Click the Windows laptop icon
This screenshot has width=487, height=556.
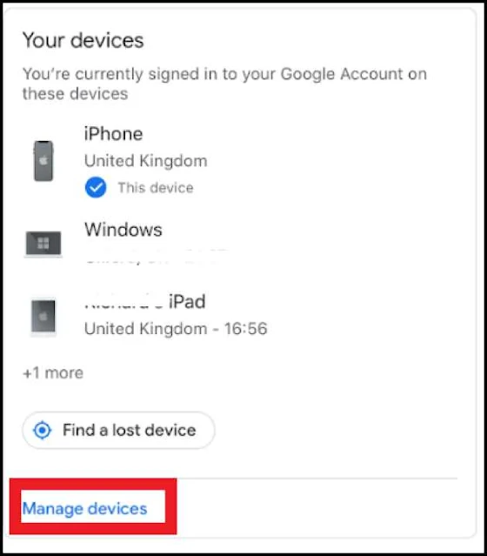[x=43, y=244]
